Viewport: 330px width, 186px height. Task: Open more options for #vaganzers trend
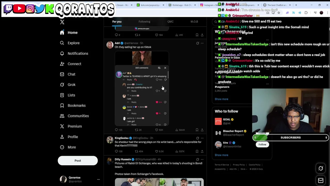267,84
